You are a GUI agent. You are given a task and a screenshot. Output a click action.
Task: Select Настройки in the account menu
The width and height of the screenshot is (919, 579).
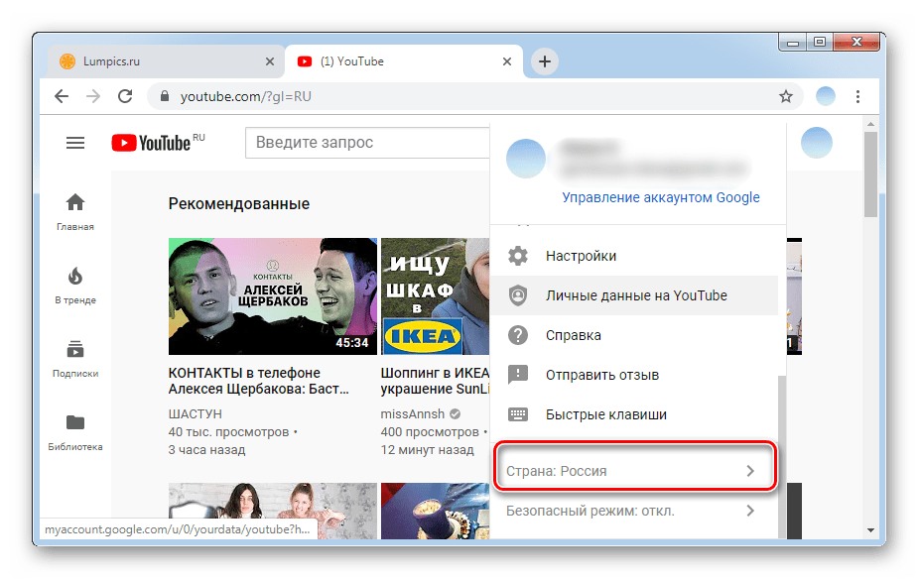click(581, 256)
